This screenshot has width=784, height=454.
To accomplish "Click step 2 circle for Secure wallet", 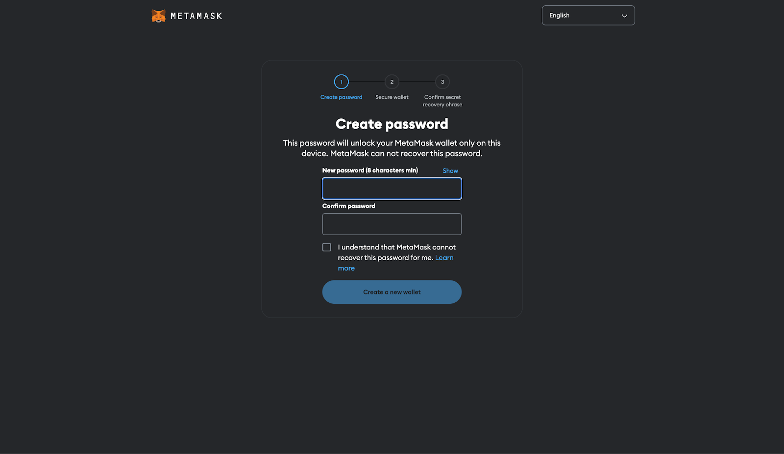I will (392, 82).
